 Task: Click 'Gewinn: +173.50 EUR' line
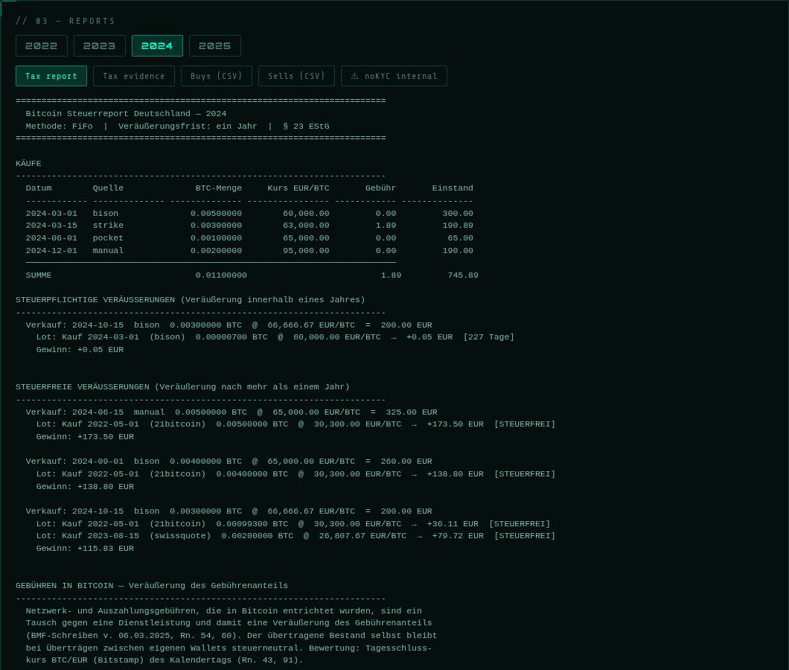(x=85, y=437)
